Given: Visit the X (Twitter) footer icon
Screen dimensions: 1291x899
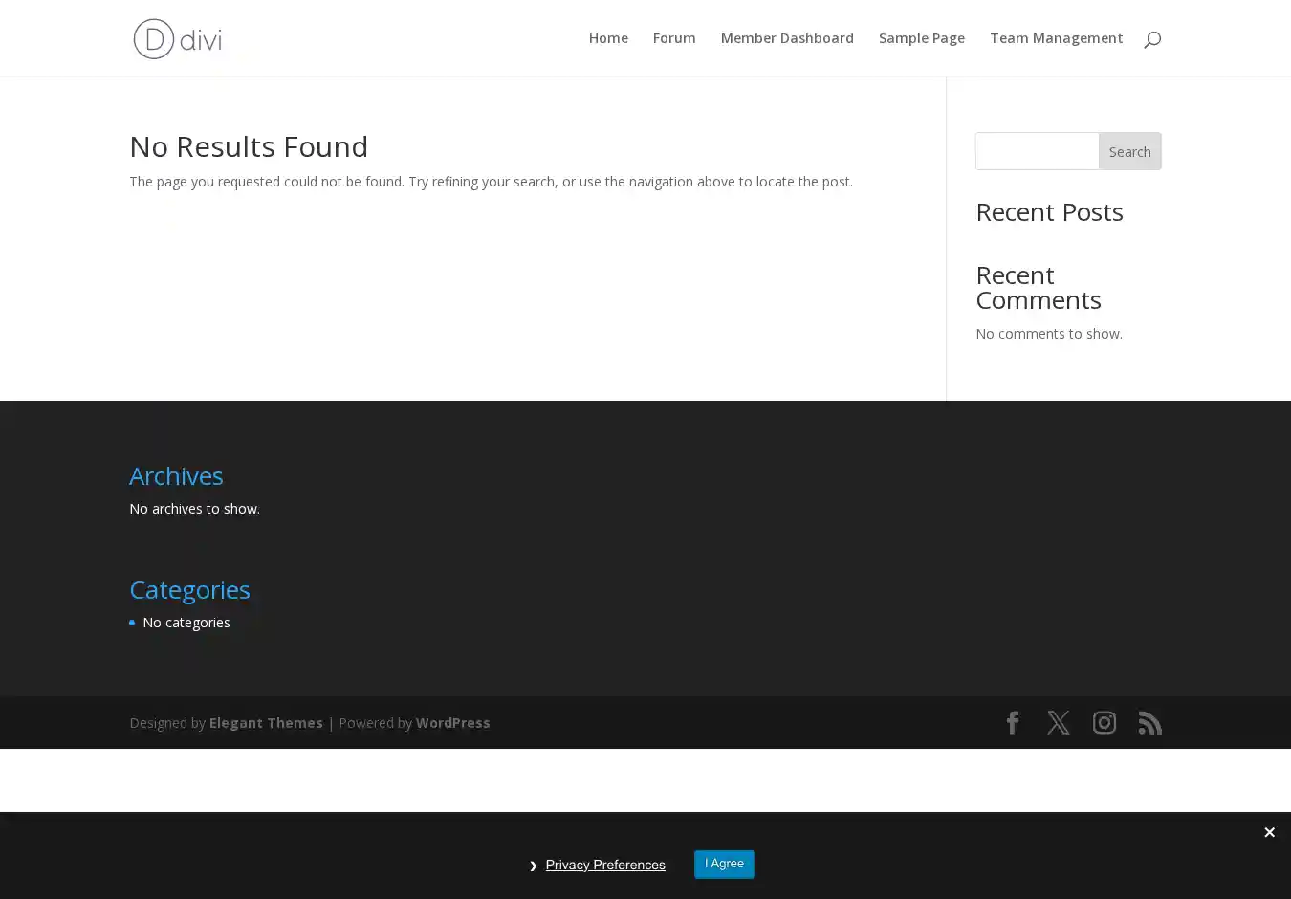Looking at the screenshot, I should 1058,723.
